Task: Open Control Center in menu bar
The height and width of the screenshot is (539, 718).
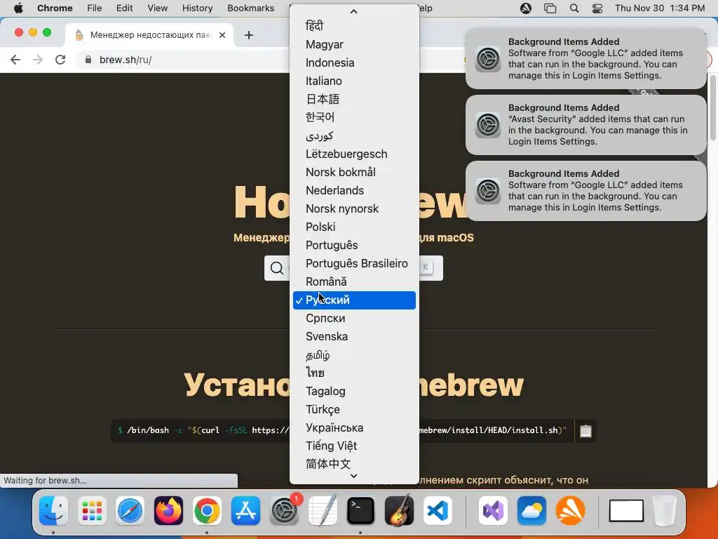Action: 597,8
